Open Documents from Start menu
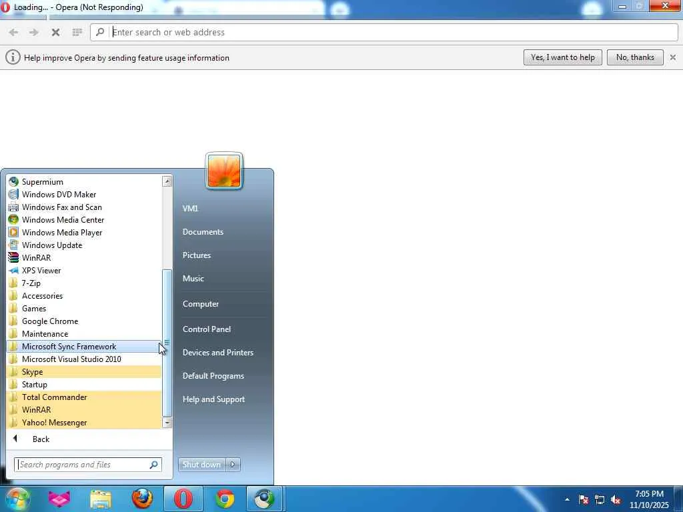The image size is (683, 512). [x=203, y=232]
